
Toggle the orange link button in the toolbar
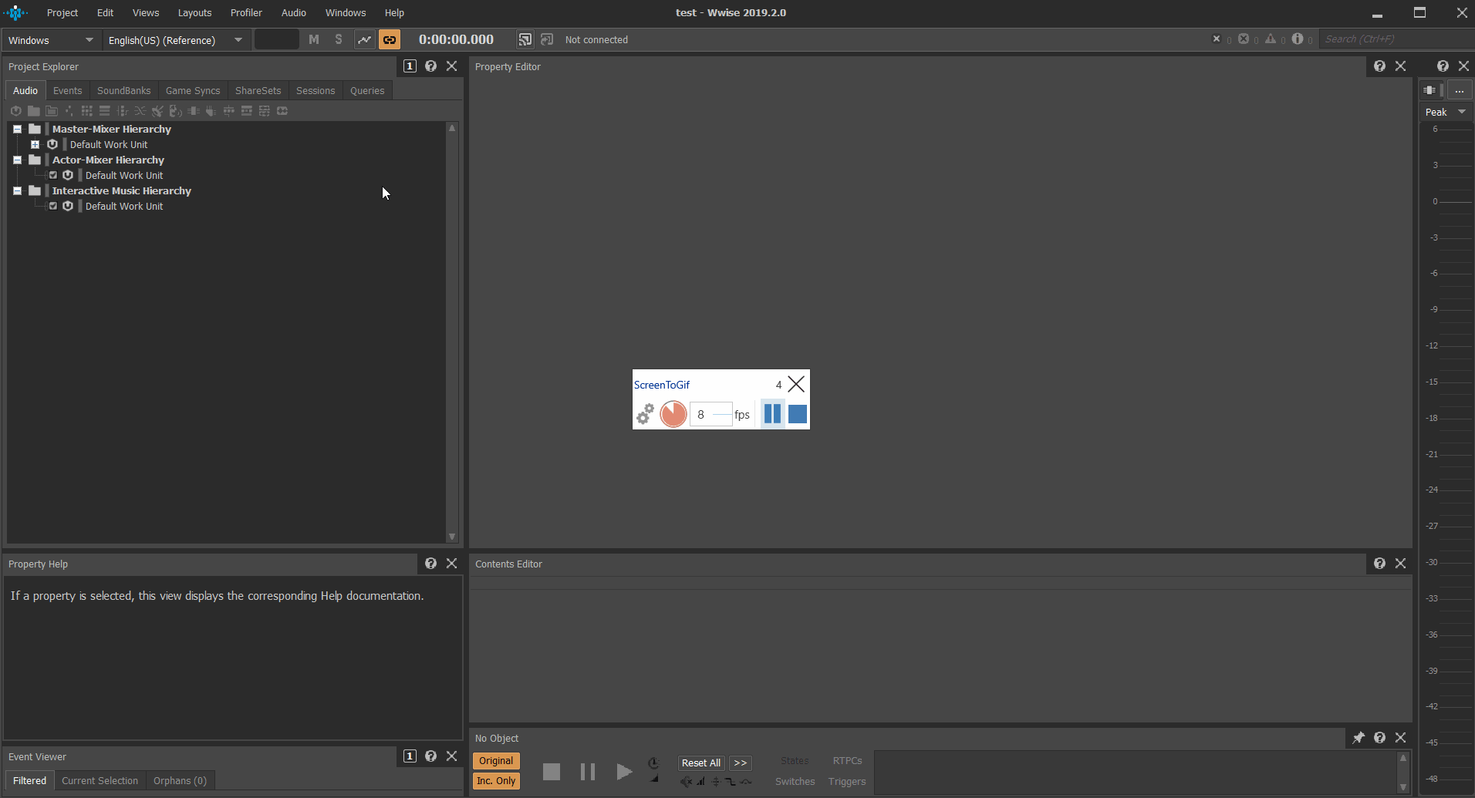pos(390,39)
